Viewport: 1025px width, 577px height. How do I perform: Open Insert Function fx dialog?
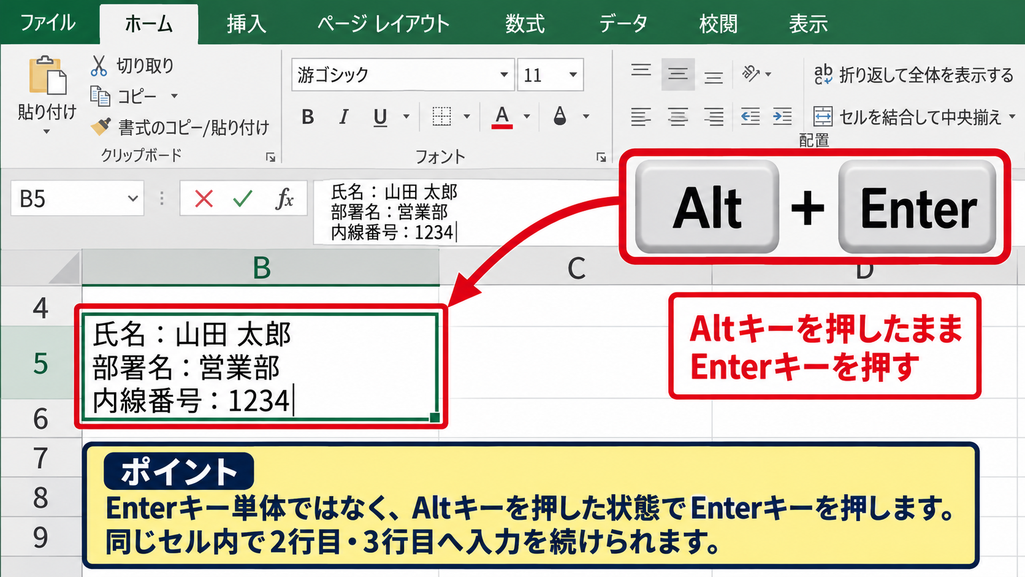pyautogui.click(x=284, y=199)
